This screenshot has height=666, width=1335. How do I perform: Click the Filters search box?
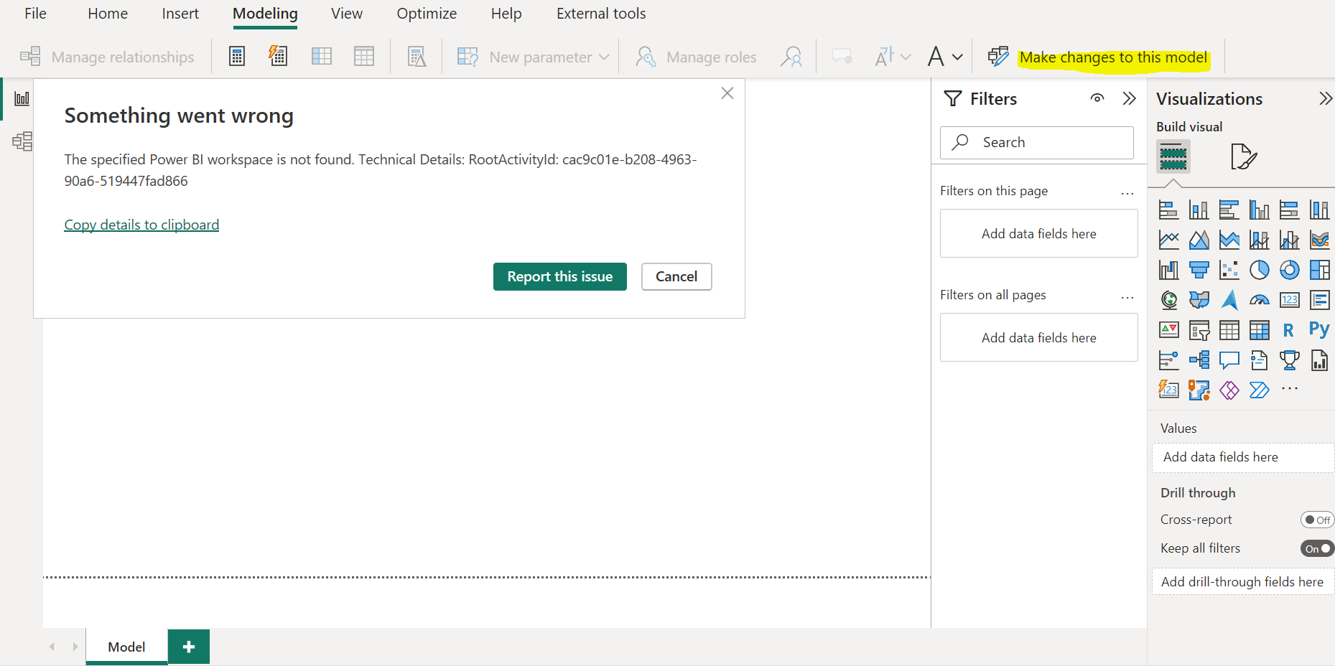1037,143
